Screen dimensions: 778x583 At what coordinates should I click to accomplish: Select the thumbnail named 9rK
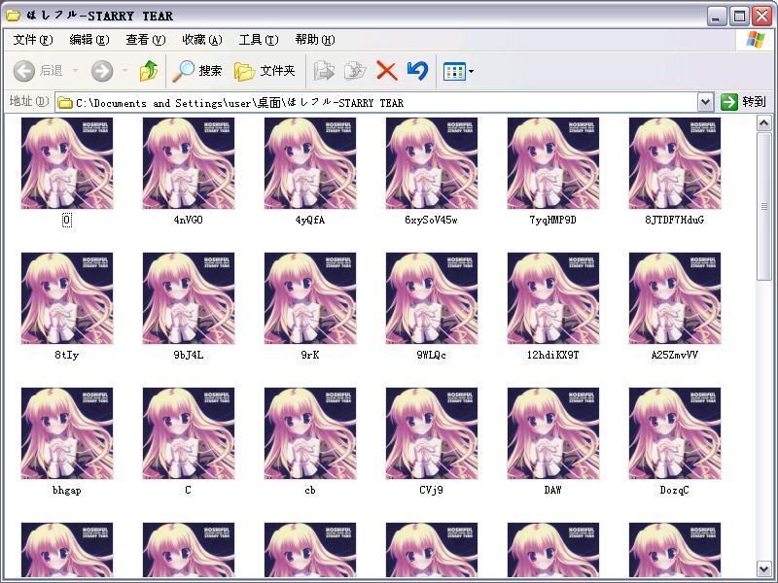point(310,298)
